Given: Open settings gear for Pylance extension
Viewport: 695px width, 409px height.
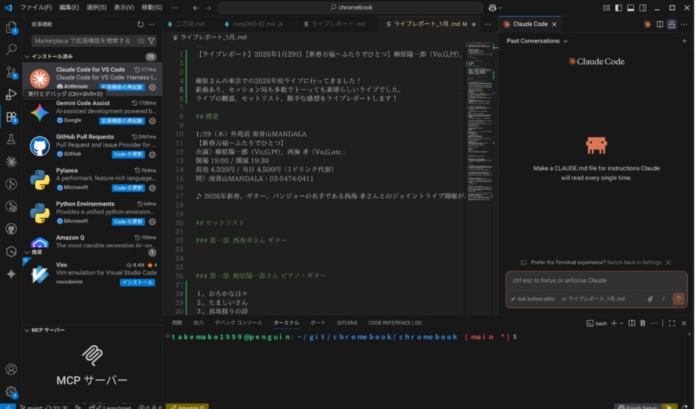Looking at the screenshot, I should pos(152,188).
